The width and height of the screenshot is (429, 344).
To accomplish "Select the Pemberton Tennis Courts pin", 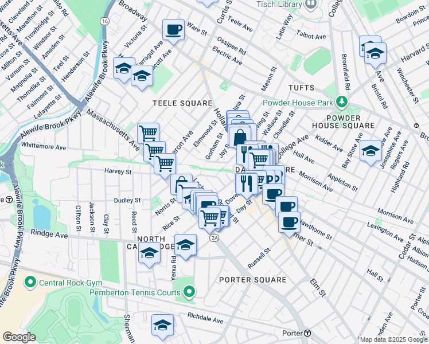I will (190, 292).
